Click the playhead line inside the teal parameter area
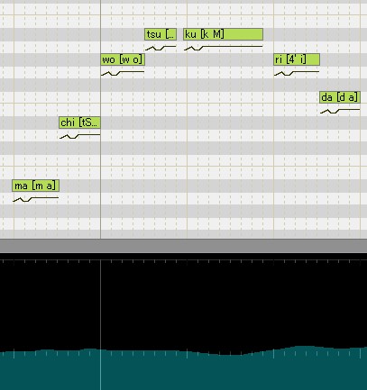Viewport: 367px width, 390px height. point(100,370)
